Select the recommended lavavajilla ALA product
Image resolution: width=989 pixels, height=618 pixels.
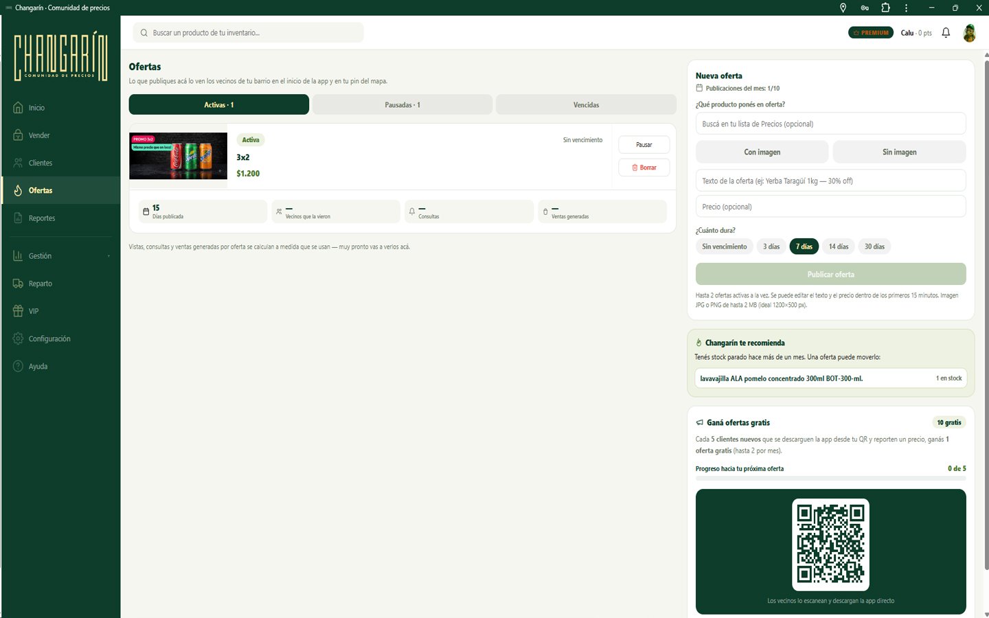[x=831, y=378]
